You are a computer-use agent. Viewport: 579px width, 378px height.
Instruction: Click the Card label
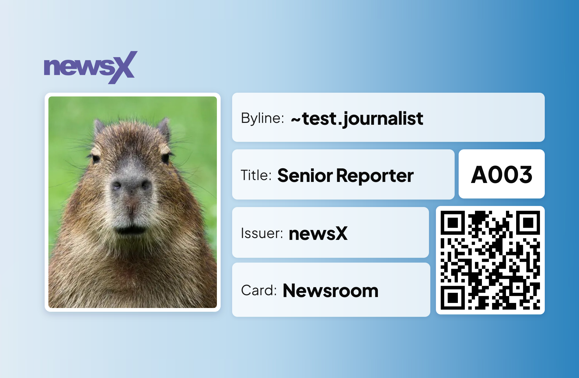click(258, 290)
